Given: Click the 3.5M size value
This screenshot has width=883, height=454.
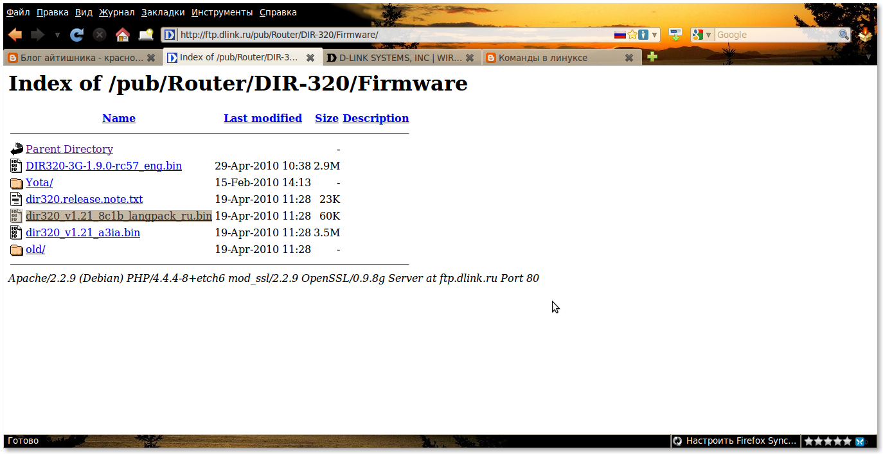Looking at the screenshot, I should tap(327, 232).
